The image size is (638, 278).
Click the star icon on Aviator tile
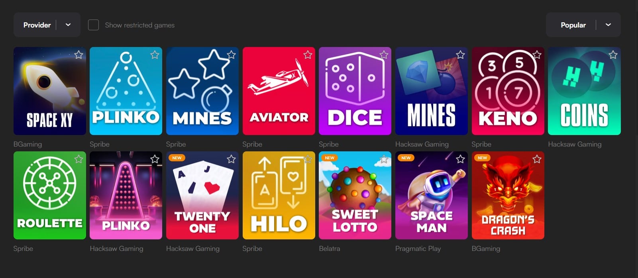tap(308, 55)
